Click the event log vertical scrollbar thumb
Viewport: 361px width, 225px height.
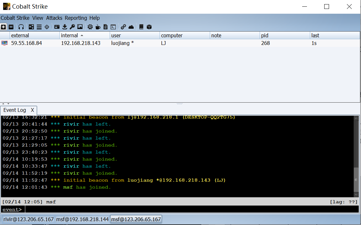click(356, 180)
